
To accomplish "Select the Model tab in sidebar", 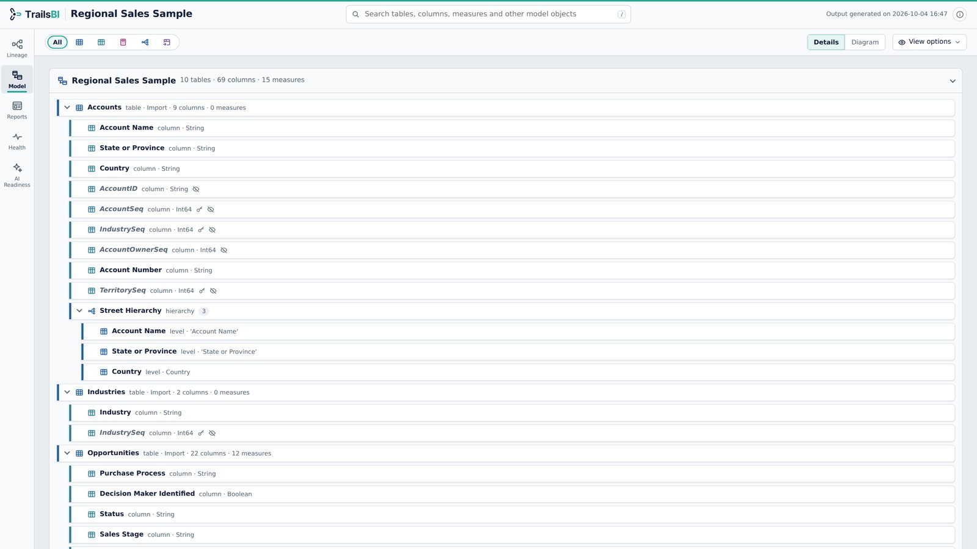I will [x=17, y=79].
